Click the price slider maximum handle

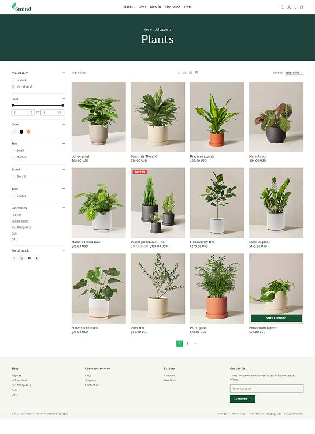(x=63, y=106)
